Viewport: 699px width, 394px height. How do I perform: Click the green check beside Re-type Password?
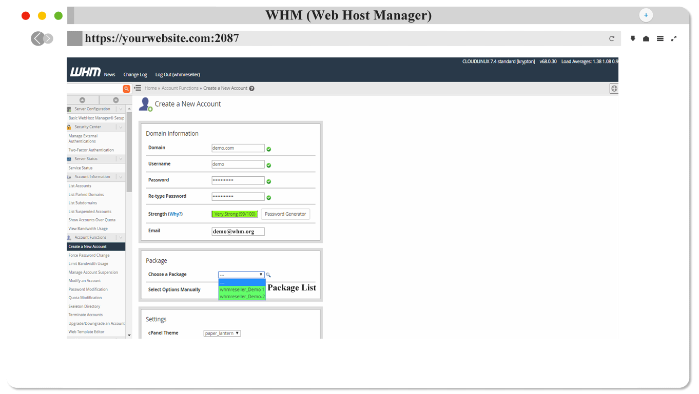[x=268, y=198]
